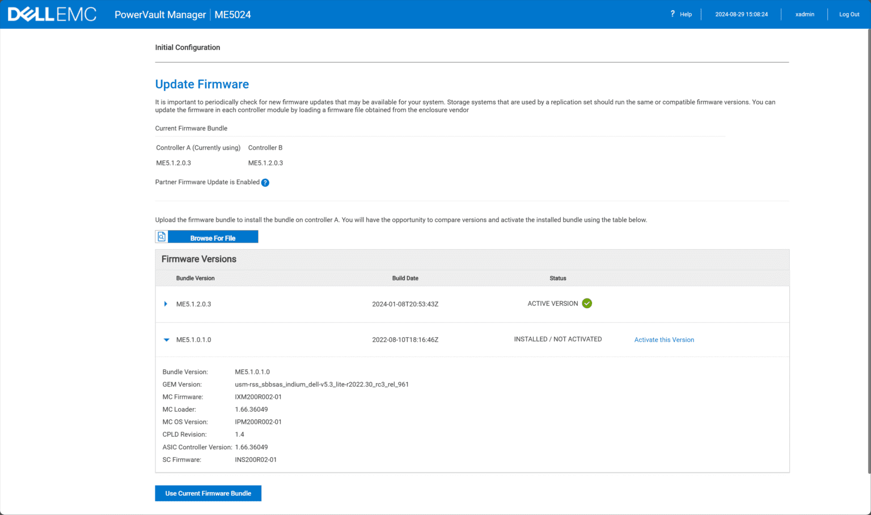Image resolution: width=871 pixels, height=515 pixels.
Task: Click the timestamp in the top bar
Action: click(x=741, y=14)
